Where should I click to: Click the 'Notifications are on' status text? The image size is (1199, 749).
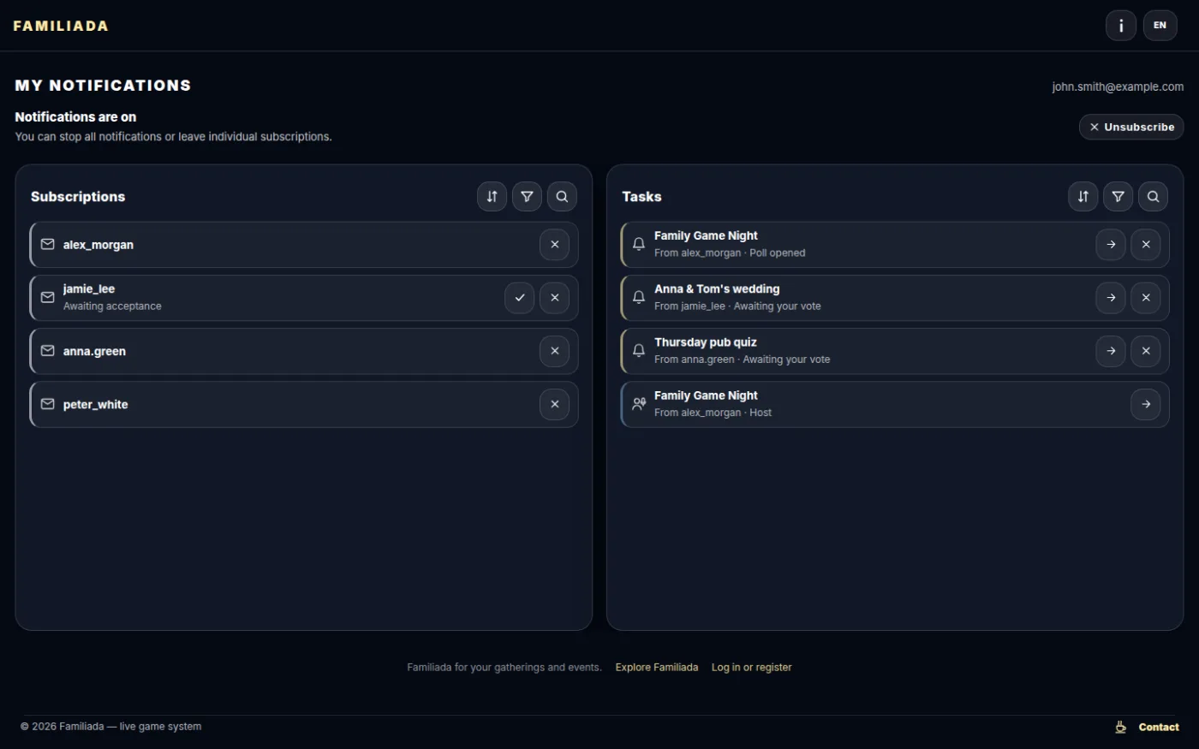pyautogui.click(x=75, y=117)
